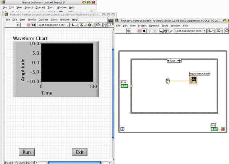
Task: Click the Amplitude axis label
Action: [x=23, y=70]
